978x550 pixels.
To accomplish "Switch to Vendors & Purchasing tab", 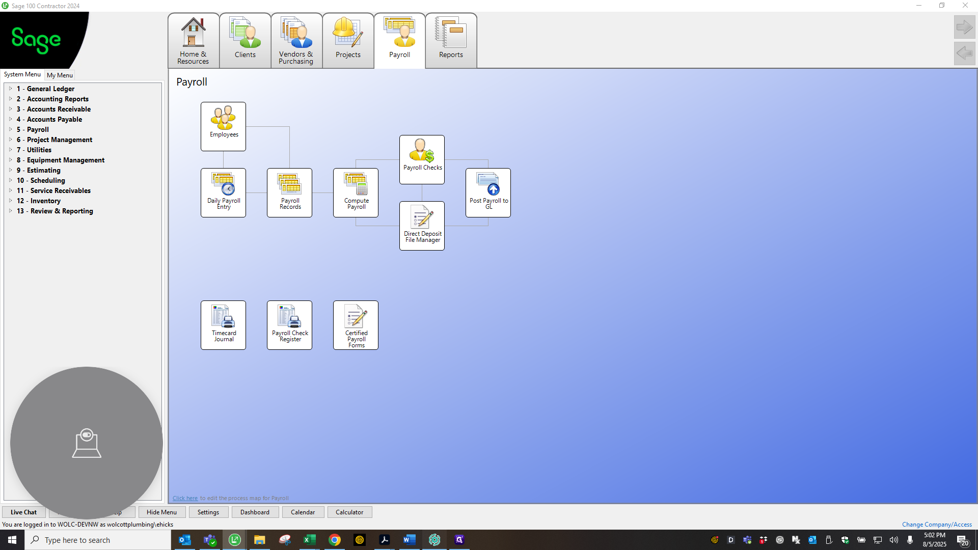I will tap(296, 41).
